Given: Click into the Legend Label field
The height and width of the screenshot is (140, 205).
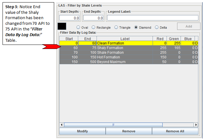Looking at the screenshot, I should click(x=153, y=18).
